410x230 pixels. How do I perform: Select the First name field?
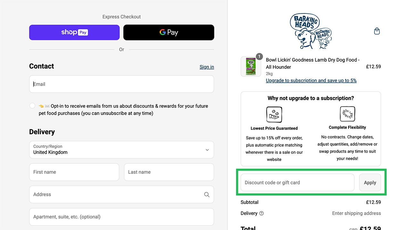74,172
